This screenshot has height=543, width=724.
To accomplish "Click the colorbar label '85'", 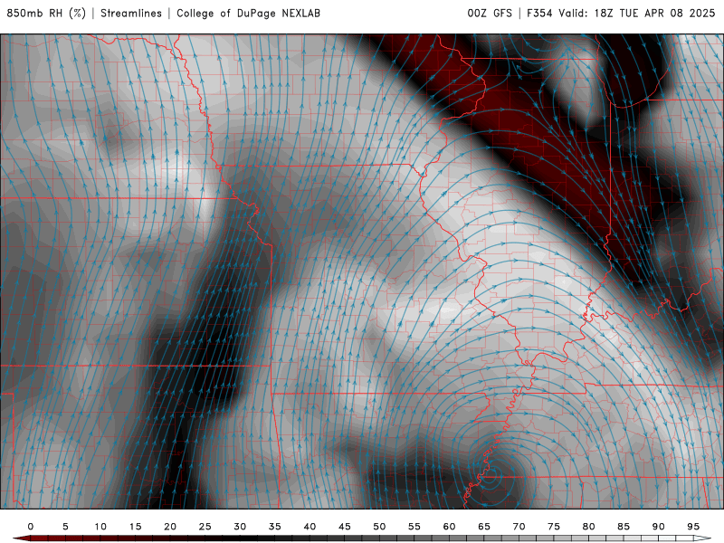I will click(624, 527).
